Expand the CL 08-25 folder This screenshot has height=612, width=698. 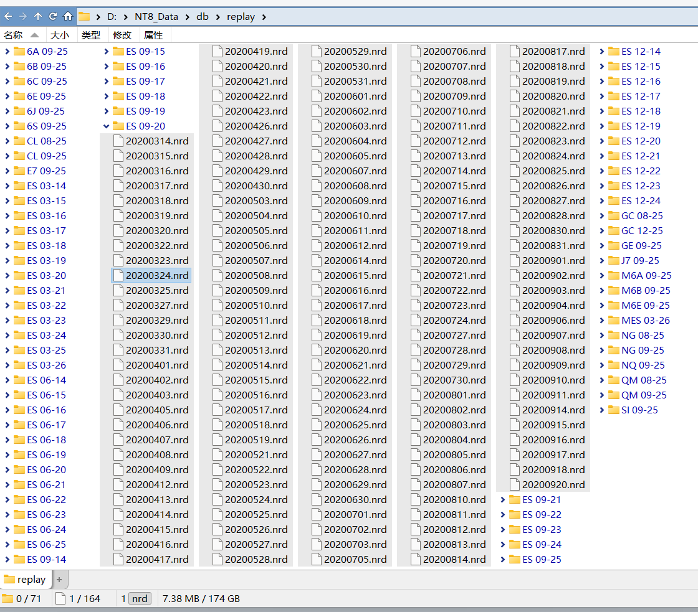click(7, 141)
